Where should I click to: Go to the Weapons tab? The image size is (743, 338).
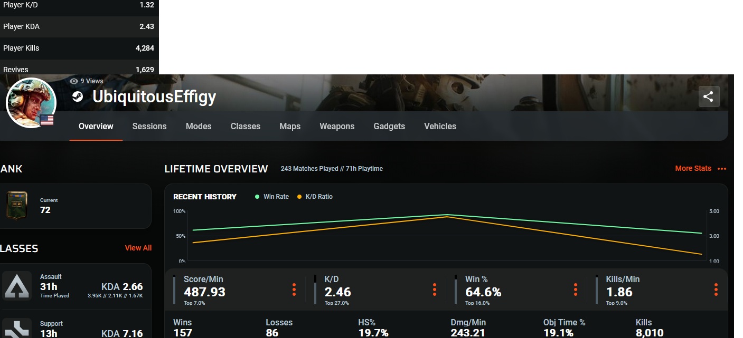point(337,126)
